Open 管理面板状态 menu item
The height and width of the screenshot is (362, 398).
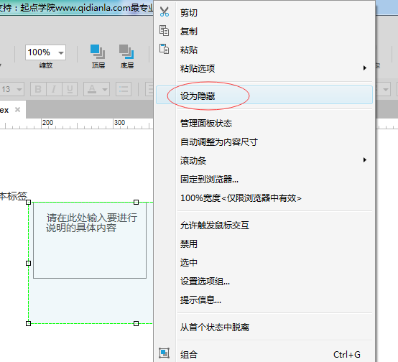264,124
